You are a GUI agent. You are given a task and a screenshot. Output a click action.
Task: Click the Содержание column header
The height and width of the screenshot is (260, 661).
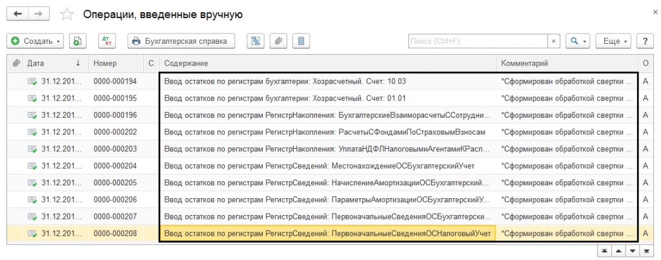(x=326, y=63)
